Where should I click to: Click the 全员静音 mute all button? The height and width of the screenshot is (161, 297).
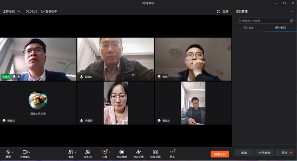pos(264,153)
